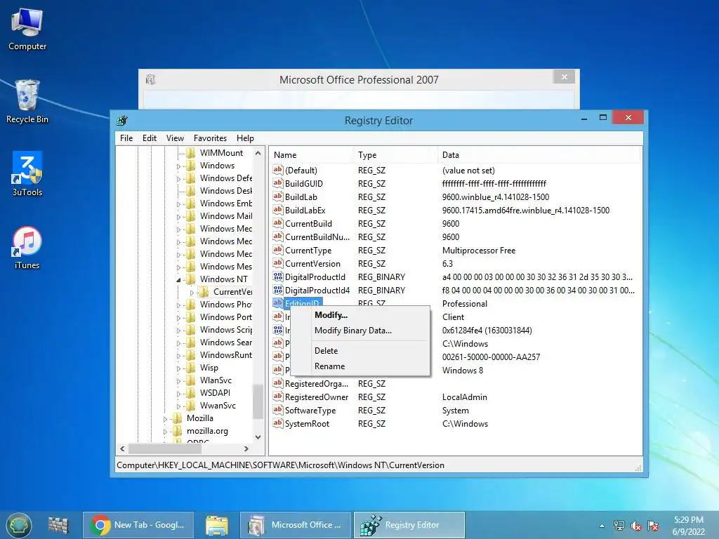Image resolution: width=719 pixels, height=539 pixels.
Task: Open the Favorites menu
Action: coord(210,138)
